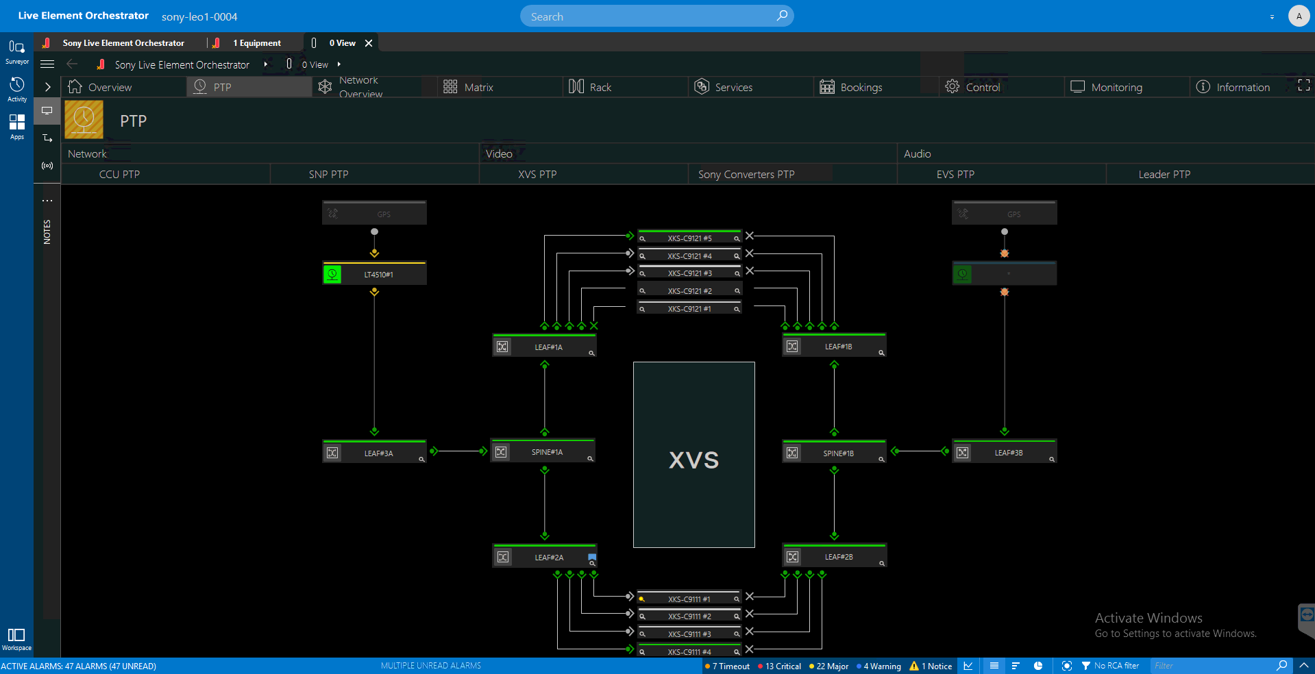The width and height of the screenshot is (1315, 674).
Task: Switch to the Bookings page tab
Action: 876,87
